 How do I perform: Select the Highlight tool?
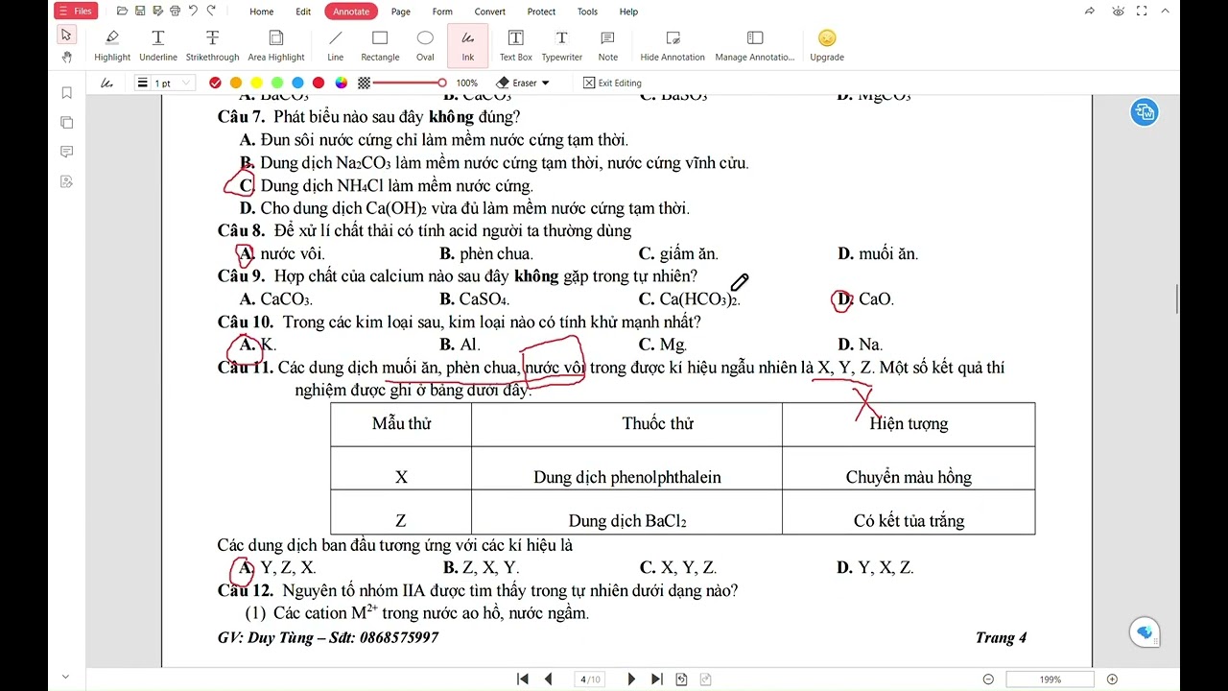pos(112,45)
